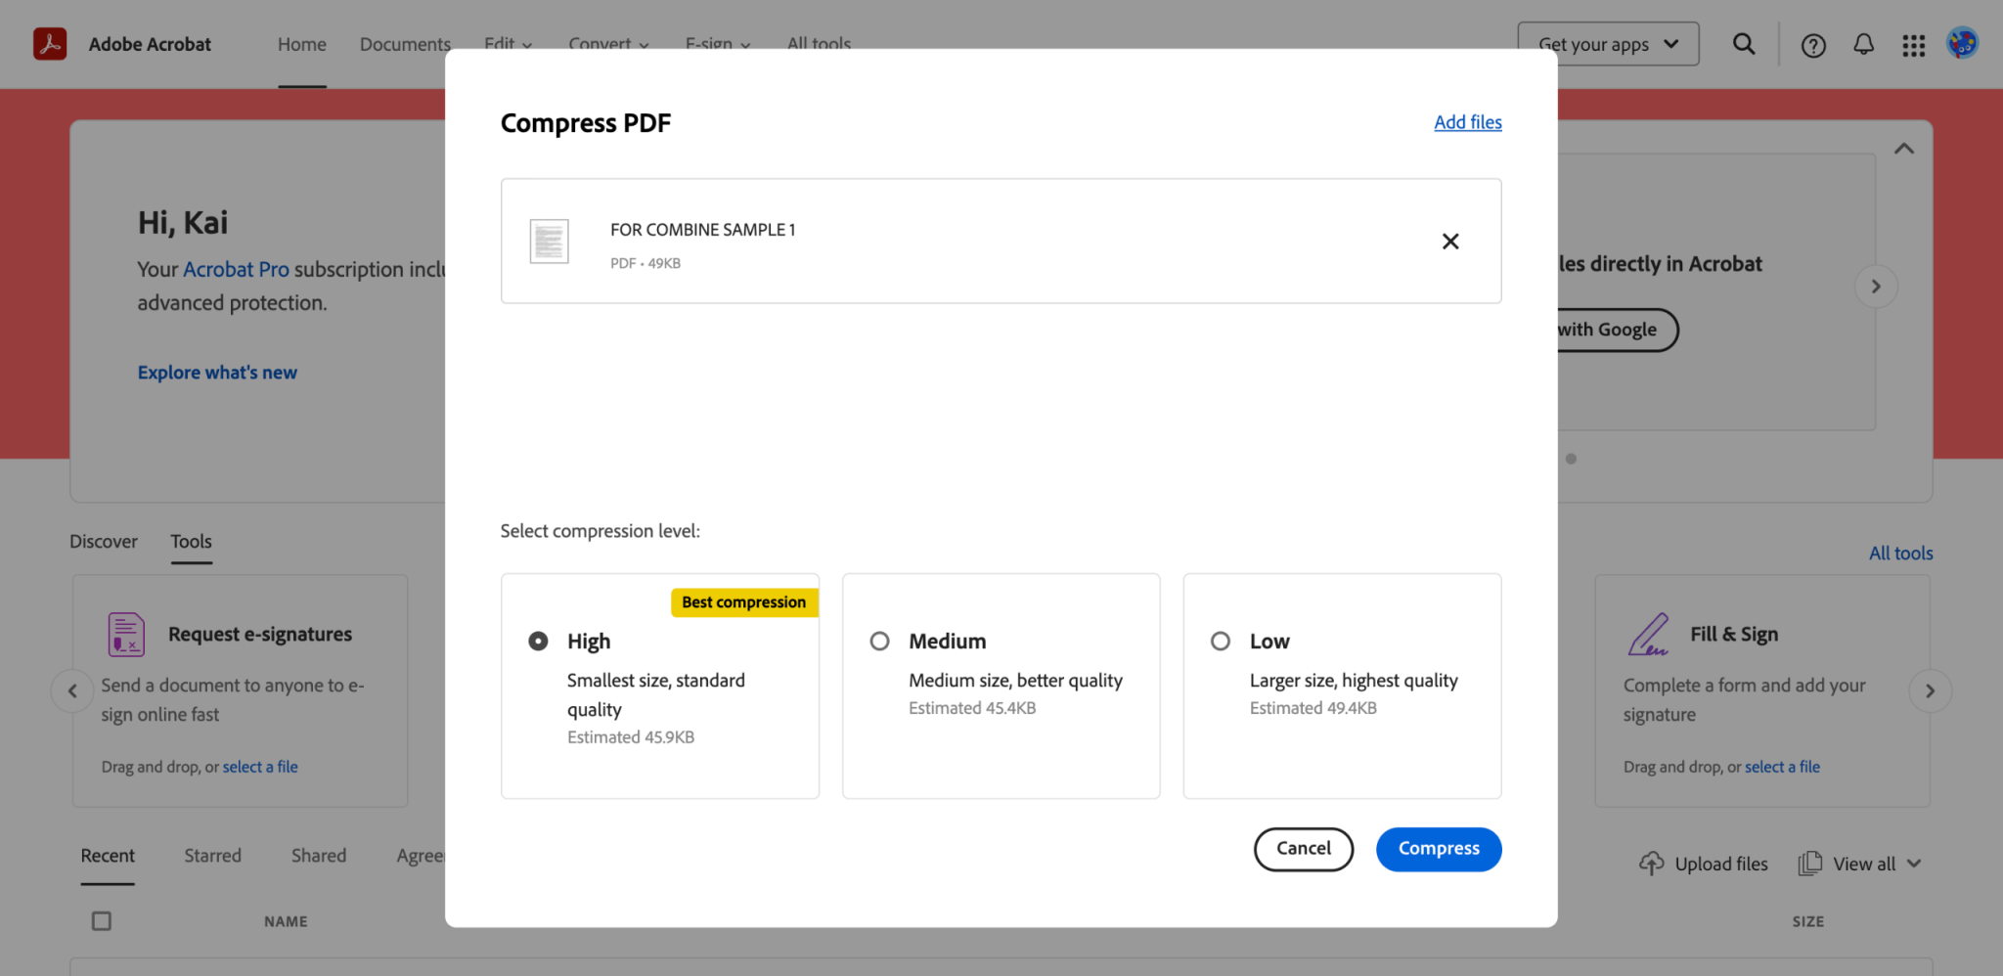2003x976 pixels.
Task: Show previous tools with left arrow
Action: (72, 691)
